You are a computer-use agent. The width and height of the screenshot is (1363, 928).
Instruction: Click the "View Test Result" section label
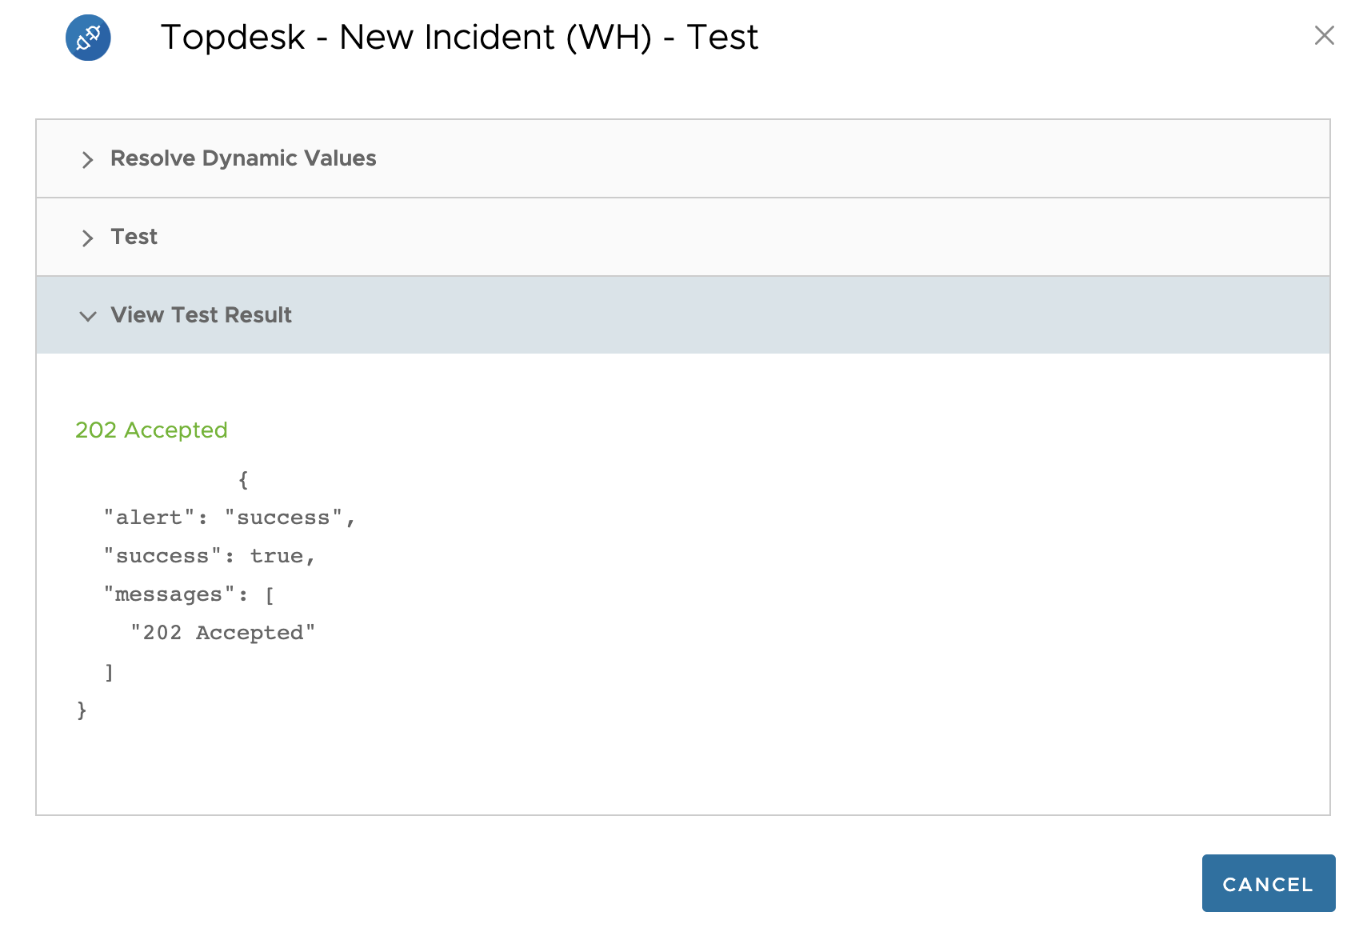coord(201,315)
